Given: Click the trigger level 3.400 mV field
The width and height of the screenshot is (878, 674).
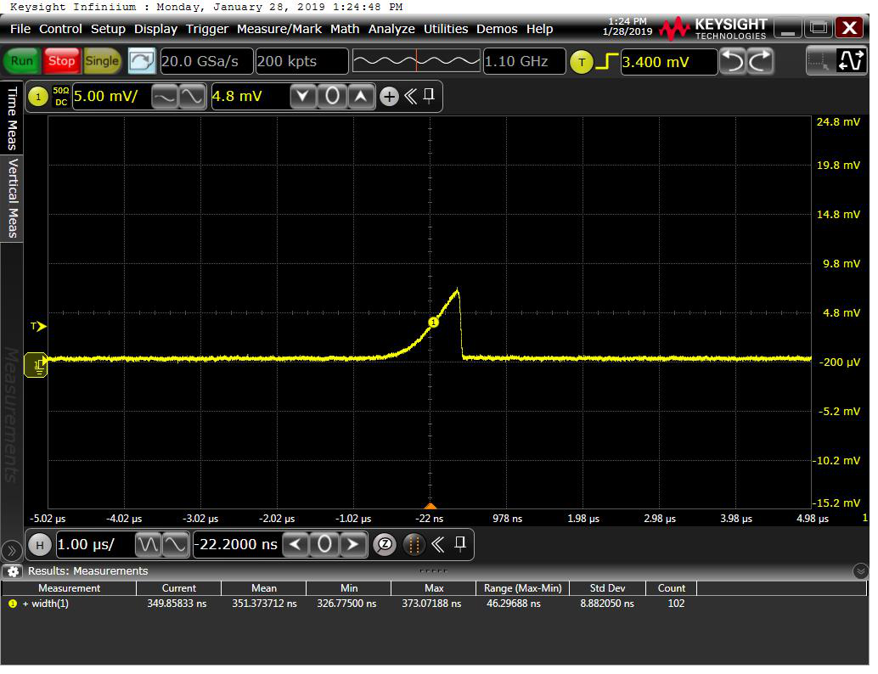Looking at the screenshot, I should 667,62.
